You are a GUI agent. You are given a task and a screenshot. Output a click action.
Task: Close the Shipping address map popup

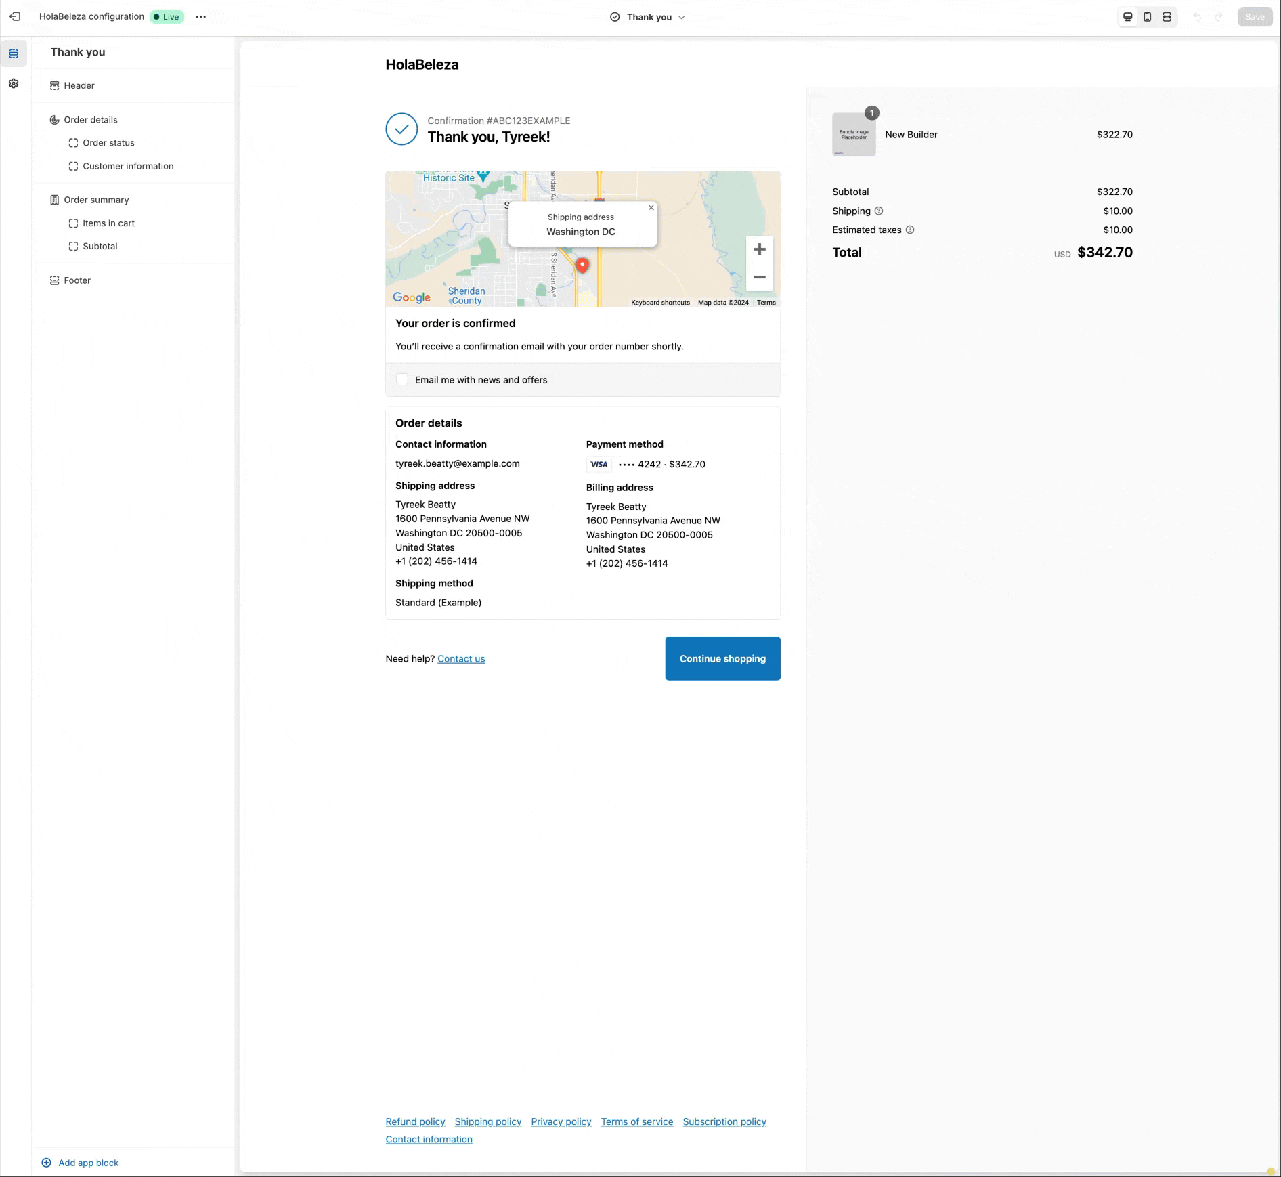[651, 208]
